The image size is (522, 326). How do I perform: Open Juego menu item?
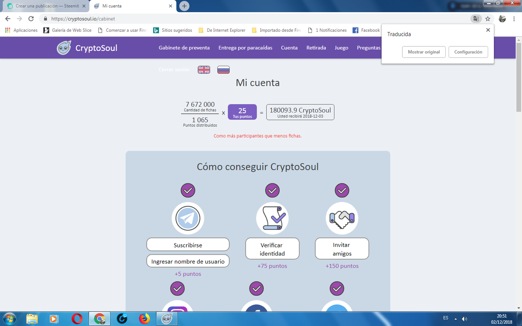tap(341, 48)
